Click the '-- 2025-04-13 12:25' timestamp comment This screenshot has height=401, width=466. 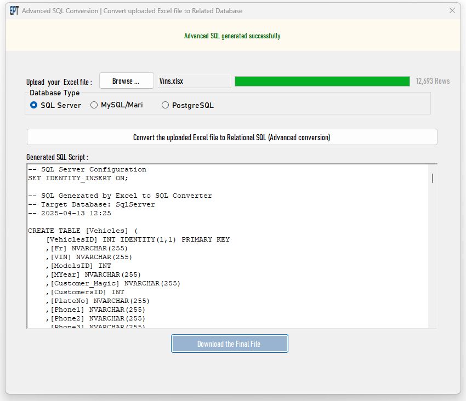[x=70, y=213]
